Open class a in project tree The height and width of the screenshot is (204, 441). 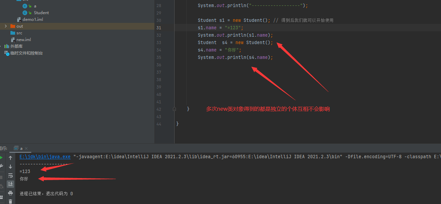click(35, 6)
